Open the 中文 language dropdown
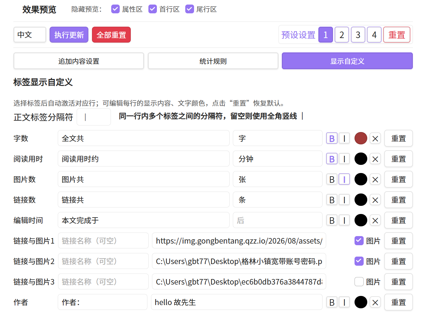Image resolution: width=424 pixels, height=320 pixels. [30, 35]
